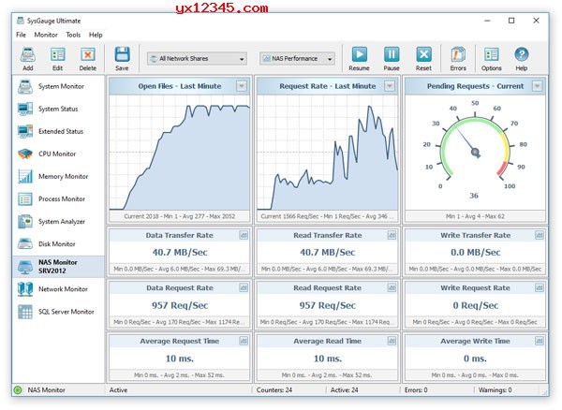This screenshot has height=410, width=562.
Task: Open Disk Monitor in sidebar
Action: [x=58, y=244]
